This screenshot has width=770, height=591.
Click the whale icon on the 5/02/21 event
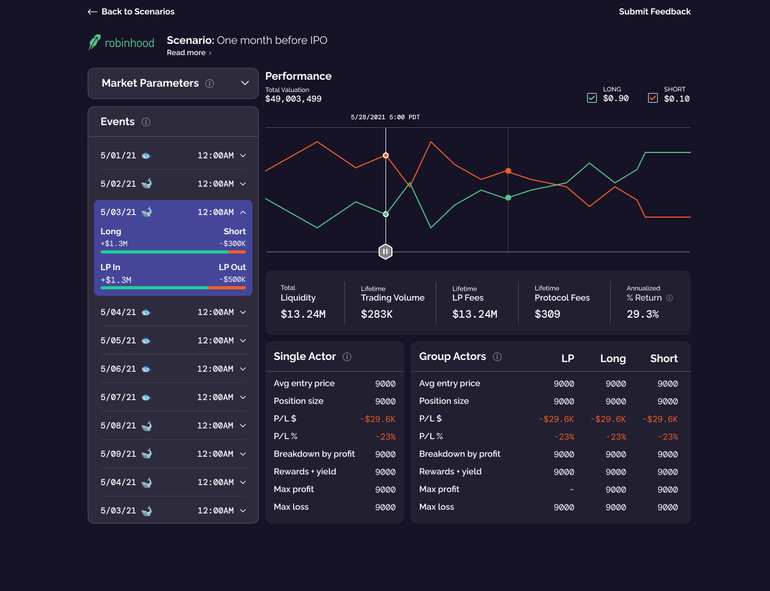(147, 183)
